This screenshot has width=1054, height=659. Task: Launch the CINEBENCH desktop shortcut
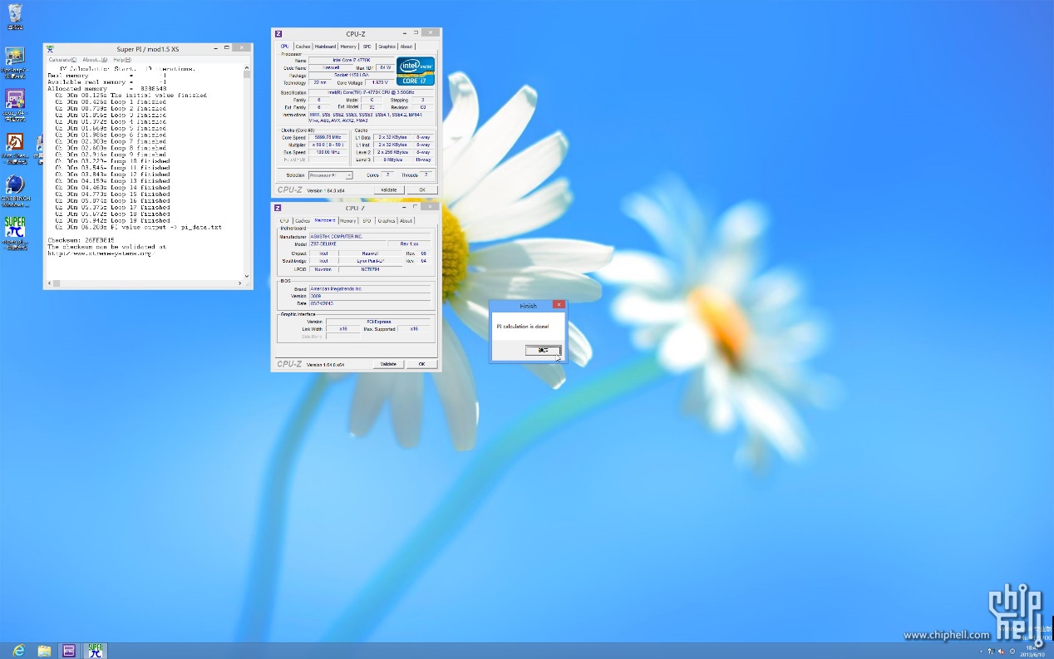[x=15, y=189]
